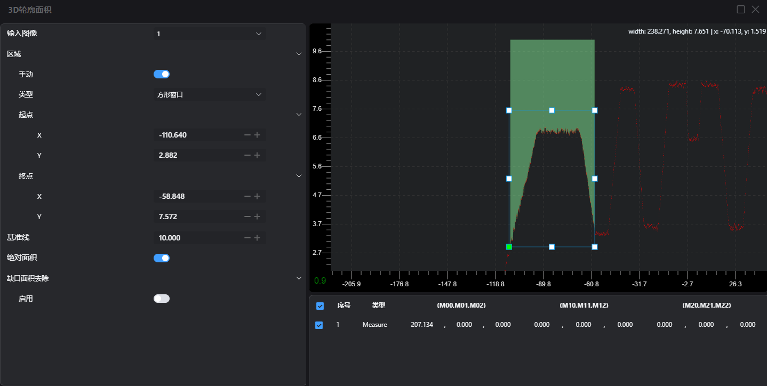Open the 类型 方形窗口 dropdown
Viewport: 767px width, 386px height.
(210, 94)
